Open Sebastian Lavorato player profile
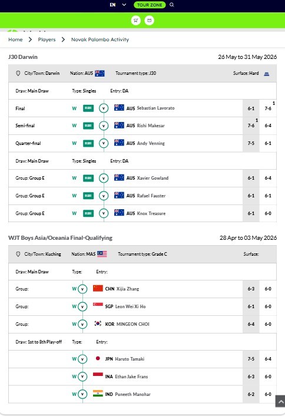Image resolution: width=285 pixels, height=416 pixels. click(x=155, y=108)
